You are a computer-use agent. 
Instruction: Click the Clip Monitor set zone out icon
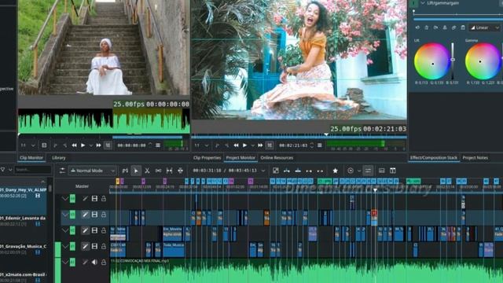pyautogui.click(x=64, y=145)
